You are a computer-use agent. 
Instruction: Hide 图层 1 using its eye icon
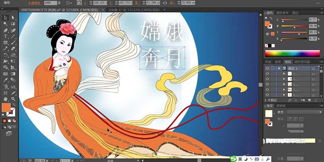267,68
